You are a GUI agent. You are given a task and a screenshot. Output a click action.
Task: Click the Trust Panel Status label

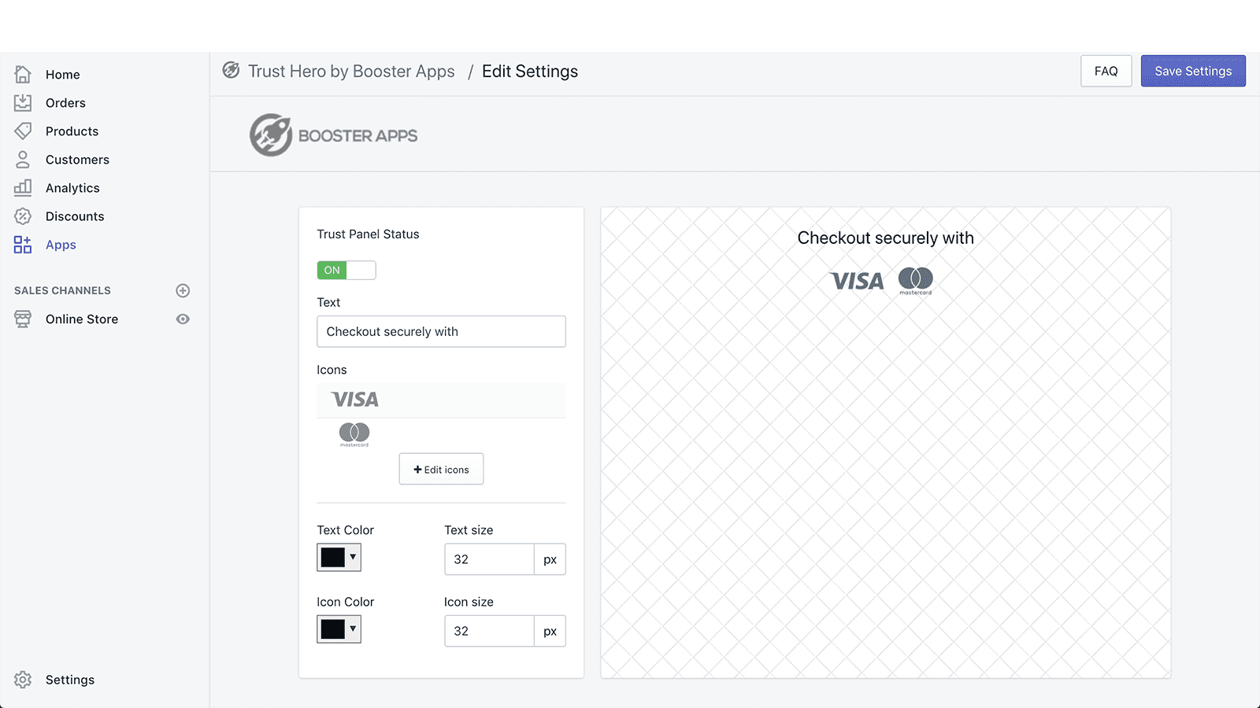pos(368,234)
